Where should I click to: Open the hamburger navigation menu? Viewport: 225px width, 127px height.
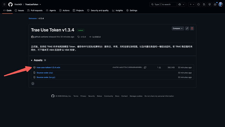5,5
